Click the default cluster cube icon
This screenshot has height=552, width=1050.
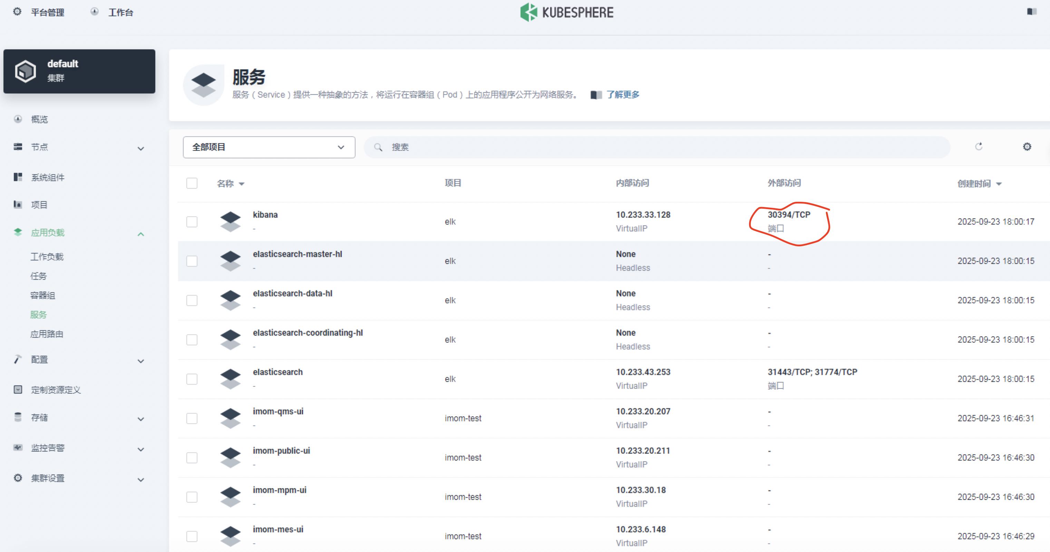(x=25, y=71)
